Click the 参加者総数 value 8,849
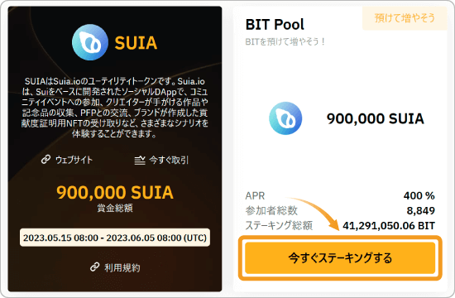 pos(421,210)
